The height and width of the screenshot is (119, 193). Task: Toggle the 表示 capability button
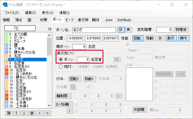171,38
